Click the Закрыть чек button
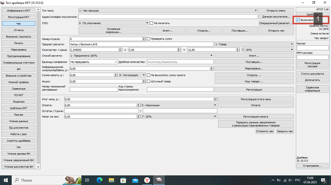Screen dimensions: 331x185 [285, 131]
